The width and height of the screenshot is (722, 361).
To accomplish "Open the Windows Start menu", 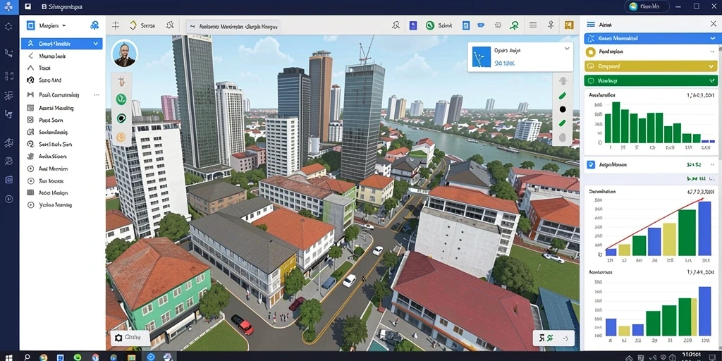I will [8, 357].
